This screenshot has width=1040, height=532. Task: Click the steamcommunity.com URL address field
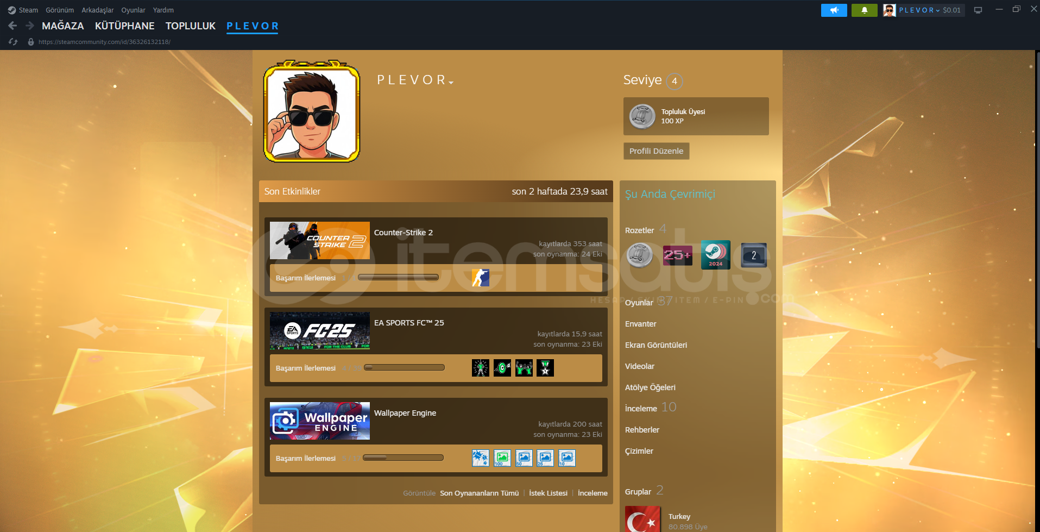pyautogui.click(x=104, y=42)
